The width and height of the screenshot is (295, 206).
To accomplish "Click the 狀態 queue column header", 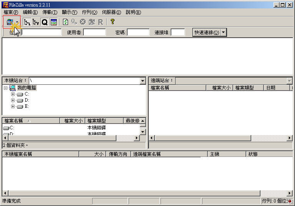I will tap(269, 154).
